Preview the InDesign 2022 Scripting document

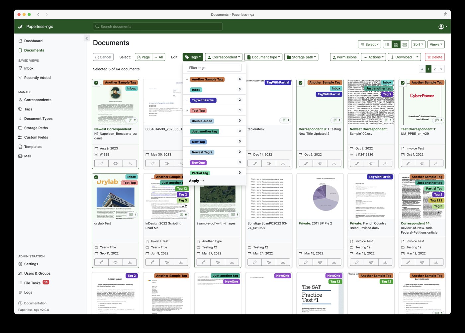pos(167,262)
